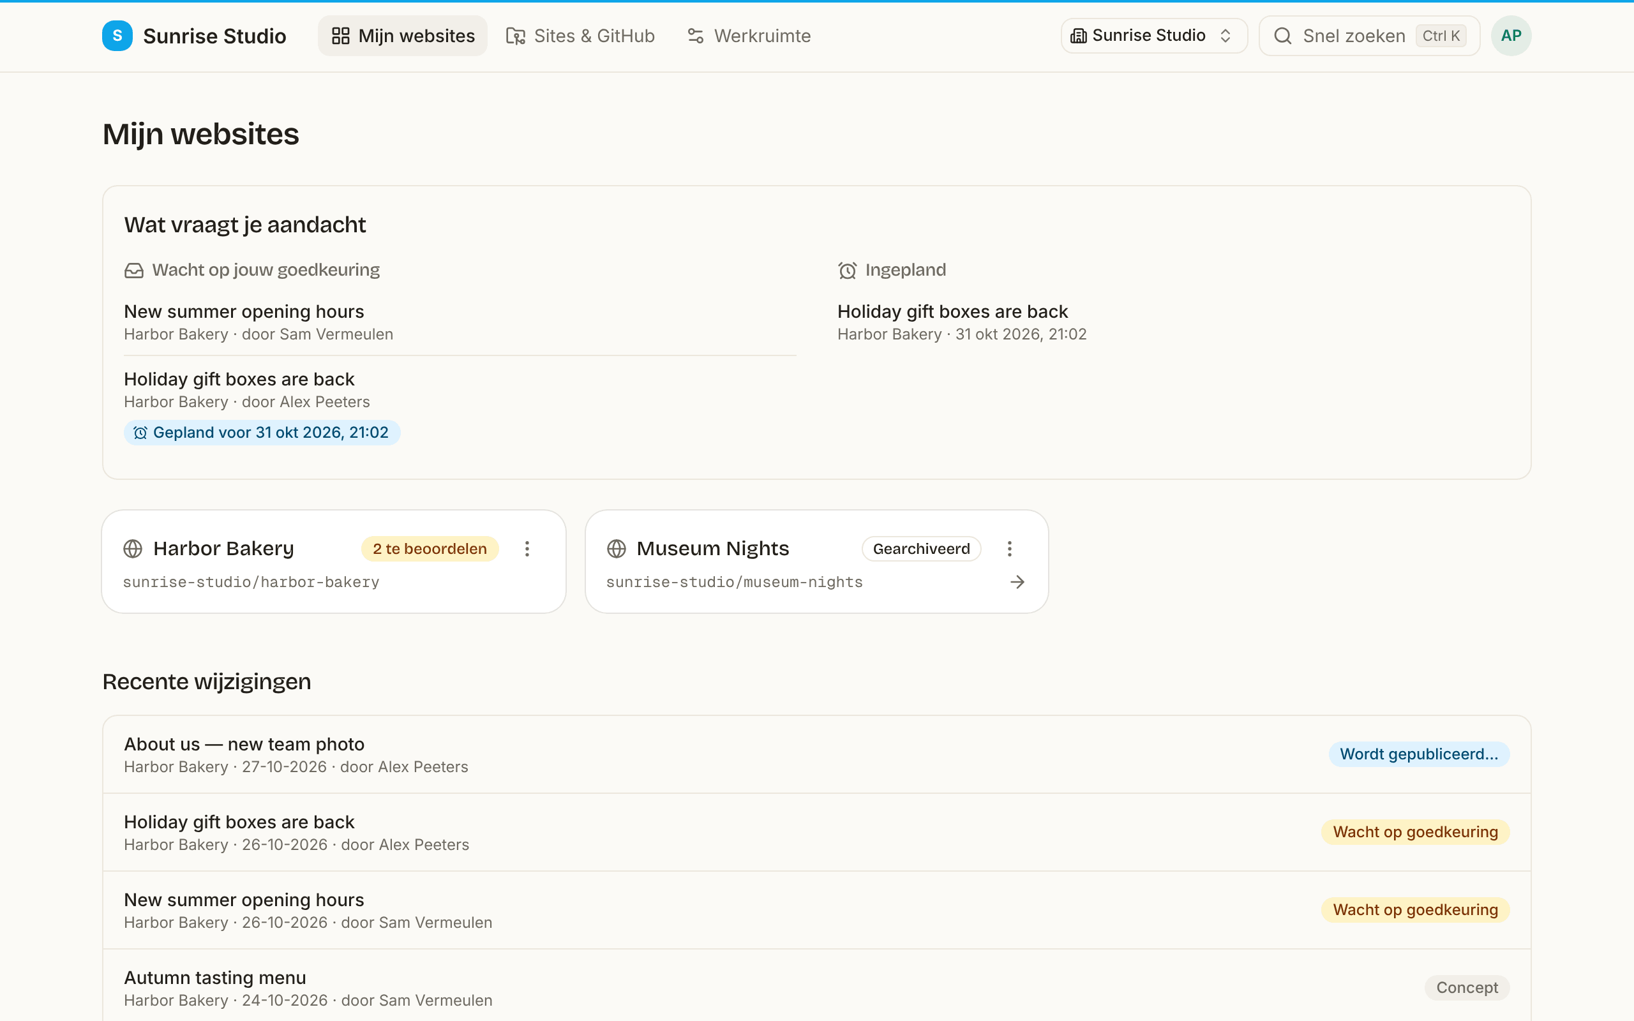The width and height of the screenshot is (1634, 1021).
Task: Click the sunrise-studio/harbor-bakery repository path
Action: point(251,582)
